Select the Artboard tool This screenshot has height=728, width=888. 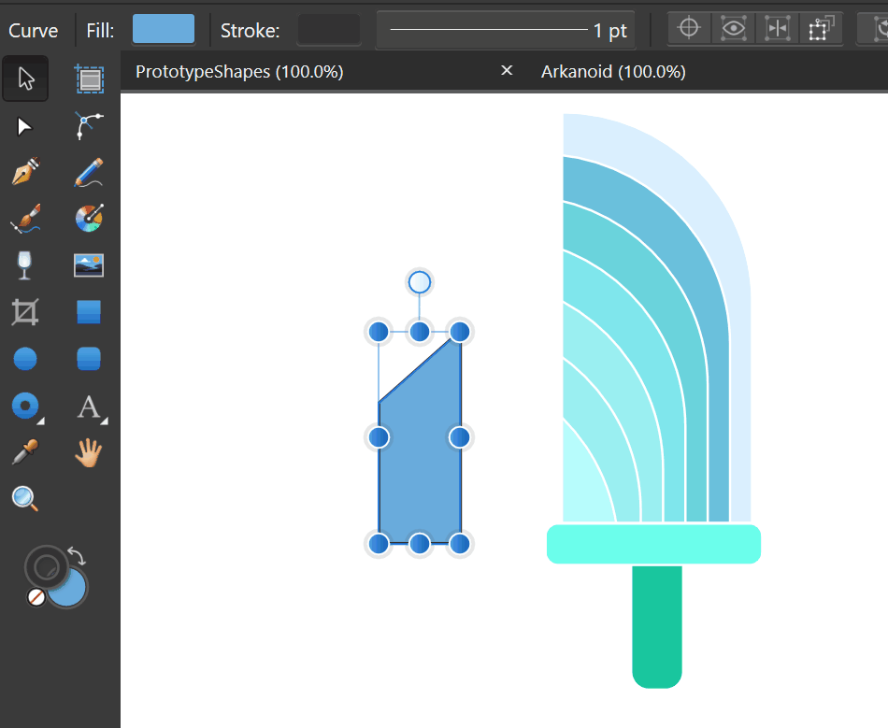click(x=89, y=80)
